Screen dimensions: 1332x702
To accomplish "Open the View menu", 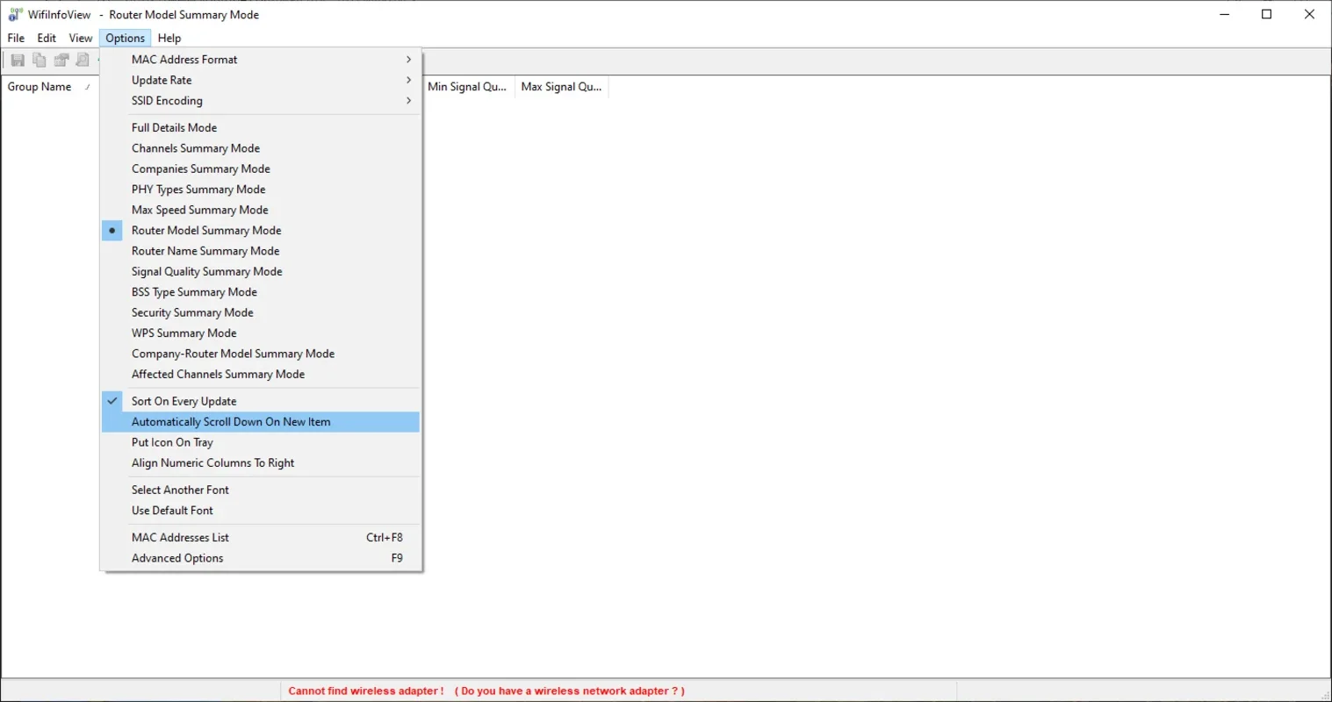I will point(81,38).
